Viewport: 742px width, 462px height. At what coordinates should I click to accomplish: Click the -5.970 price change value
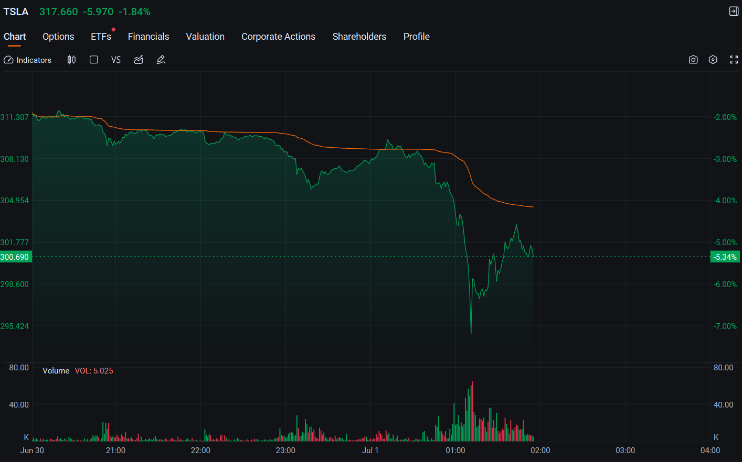click(x=98, y=12)
